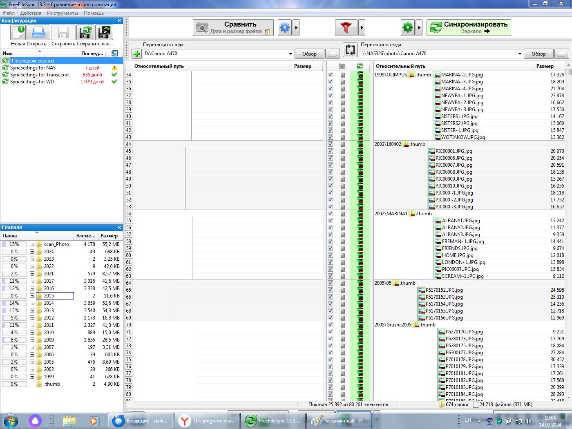Click the camera category column header icon
Screen dimensions: 572x429
(342, 66)
